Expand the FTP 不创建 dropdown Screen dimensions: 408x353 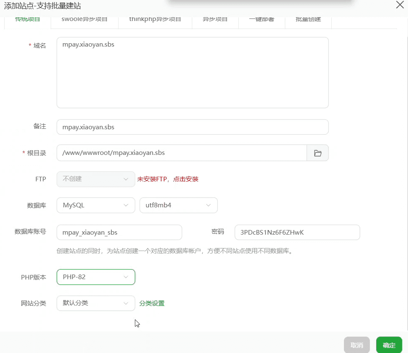coord(96,179)
